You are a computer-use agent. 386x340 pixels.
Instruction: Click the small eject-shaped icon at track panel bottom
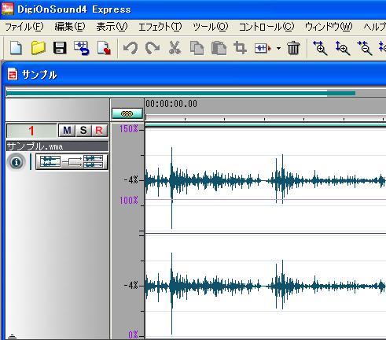click(12, 336)
